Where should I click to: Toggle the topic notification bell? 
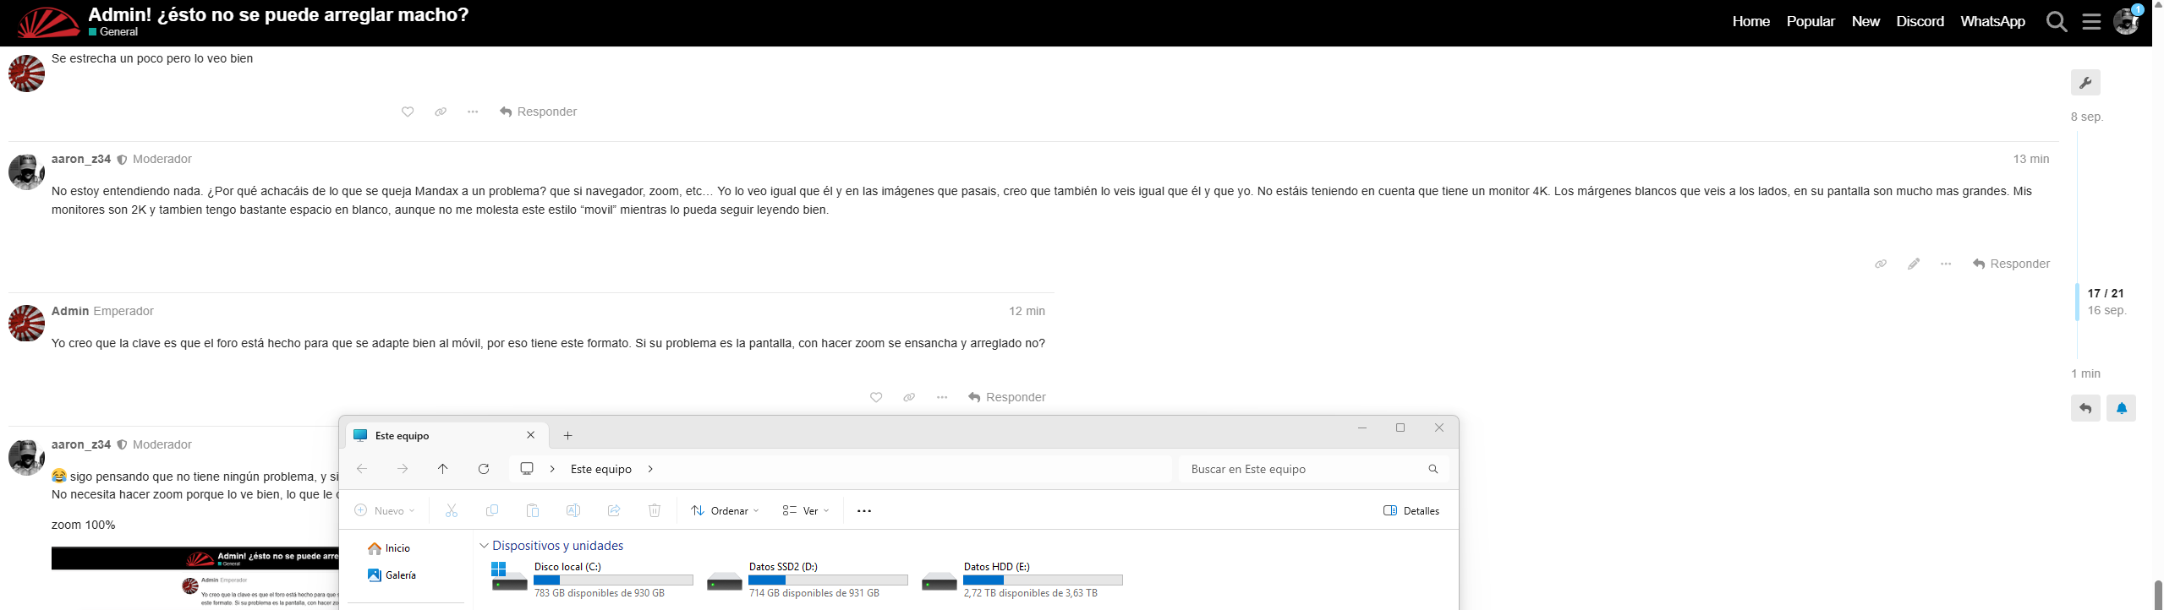2121,408
